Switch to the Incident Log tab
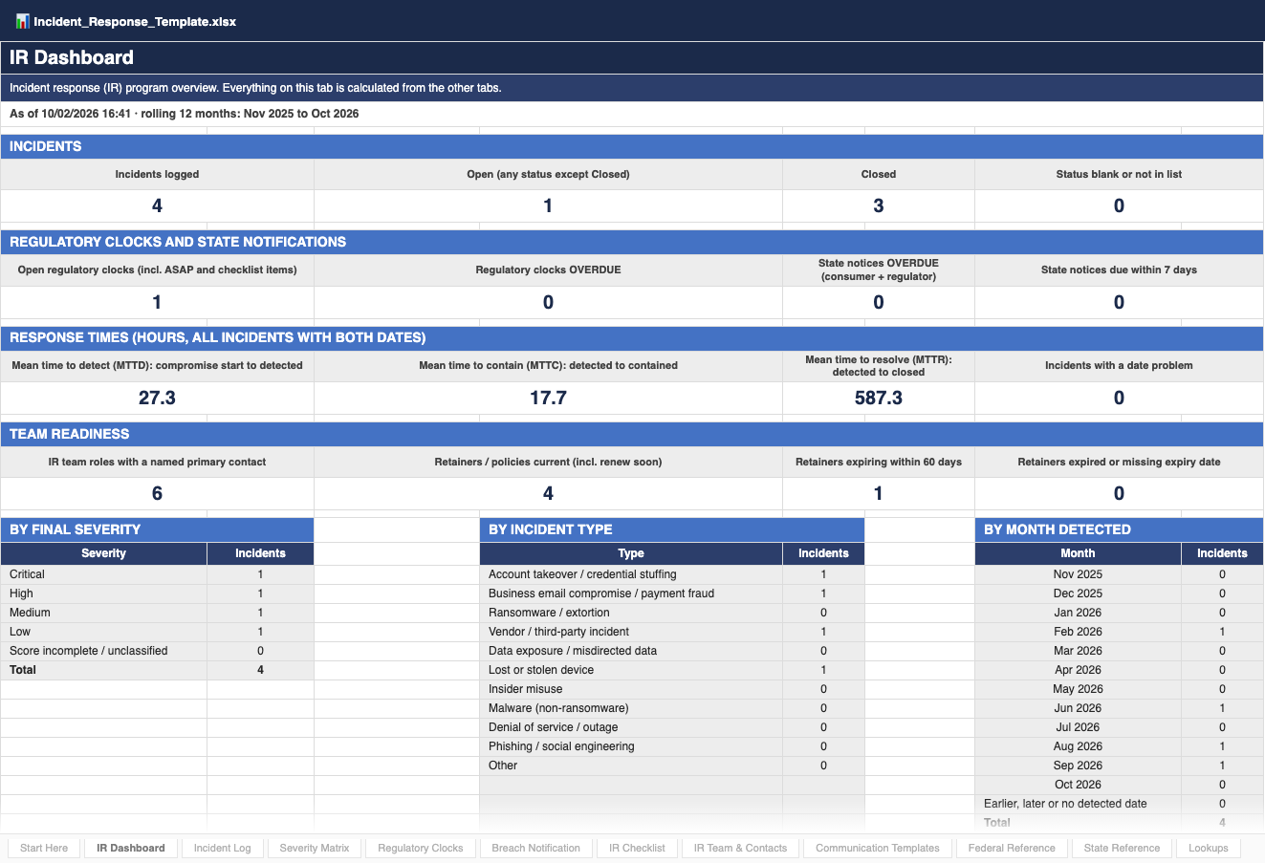 (223, 848)
